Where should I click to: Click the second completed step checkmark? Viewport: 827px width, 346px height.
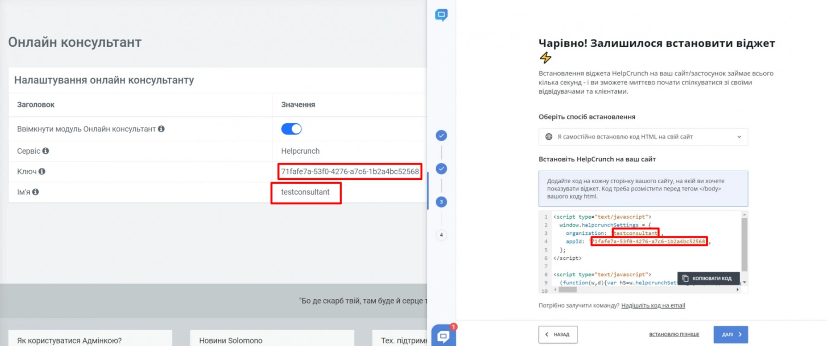(441, 169)
